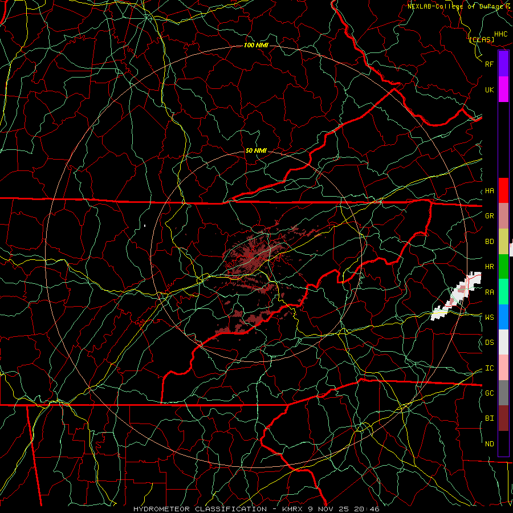The height and width of the screenshot is (513, 513).
Task: Click the UK legend label
Action: [x=489, y=89]
